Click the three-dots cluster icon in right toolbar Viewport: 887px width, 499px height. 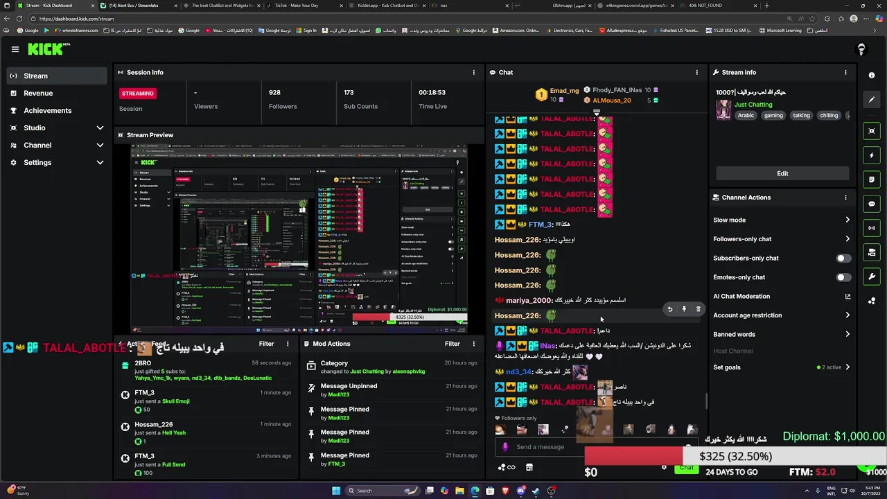(872, 301)
